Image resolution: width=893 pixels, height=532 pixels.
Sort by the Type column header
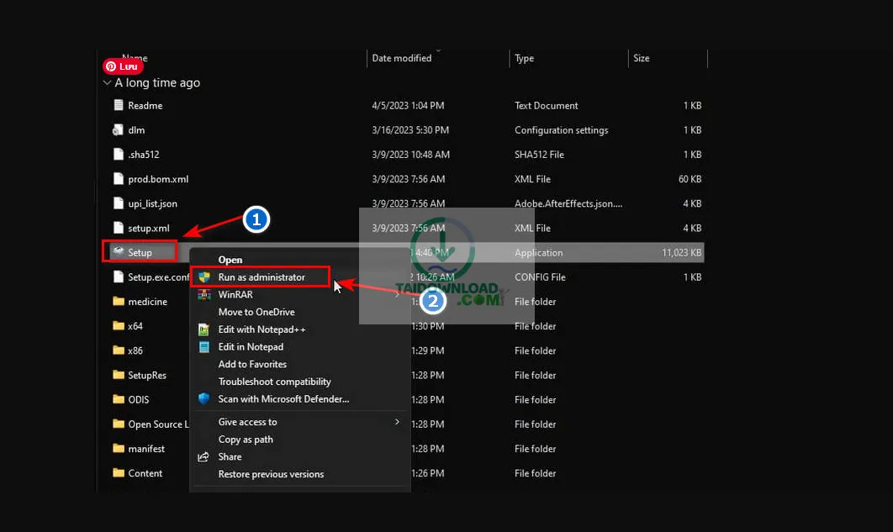[x=525, y=59]
